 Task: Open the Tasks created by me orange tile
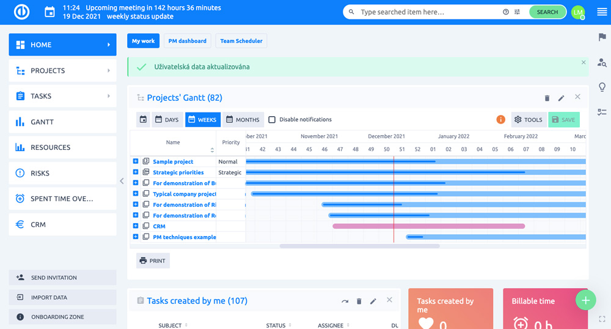click(451, 309)
